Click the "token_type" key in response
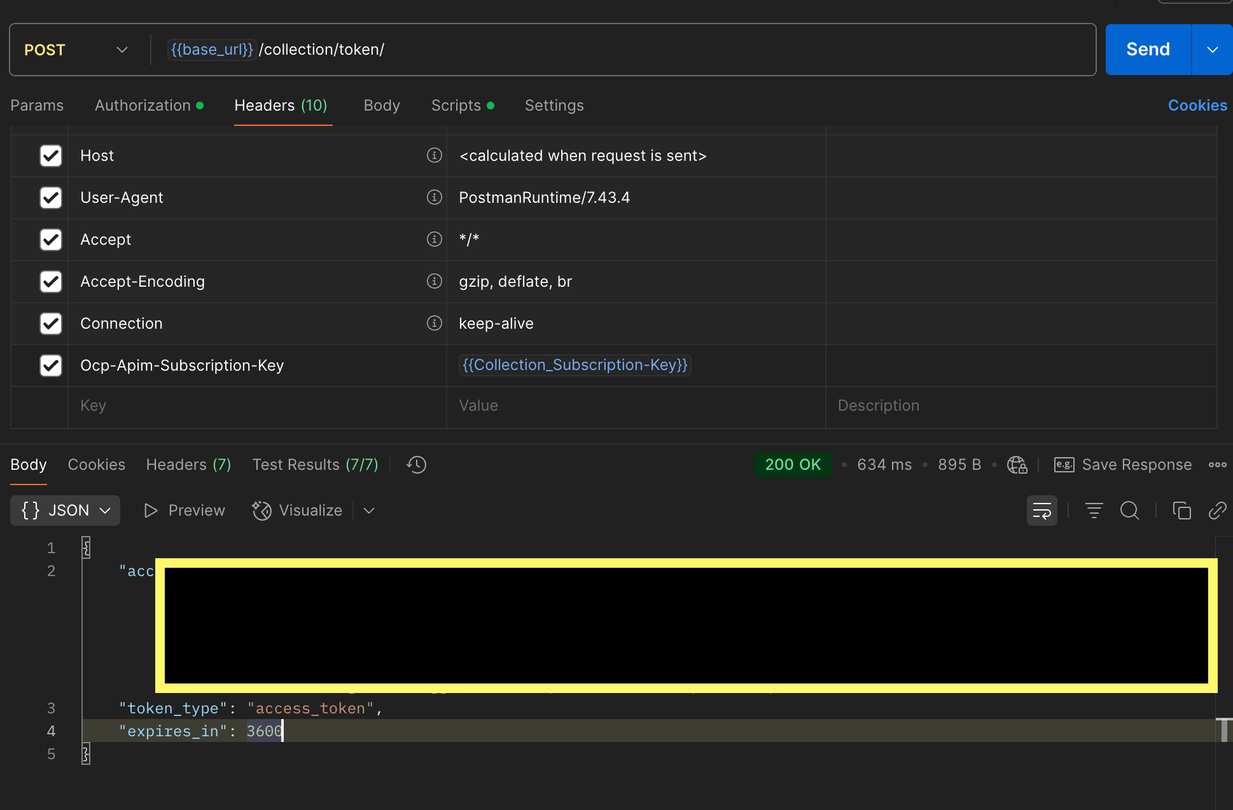The image size is (1233, 810). 173,708
